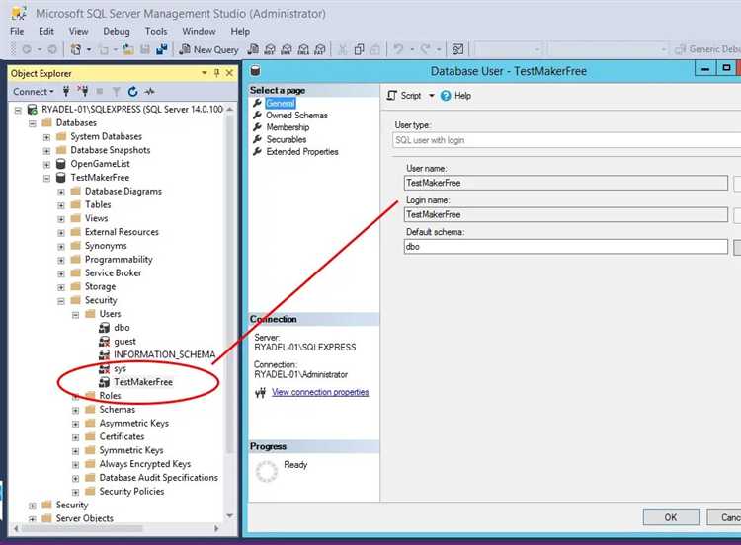Click the Refresh icon in Object Explorer

click(132, 92)
